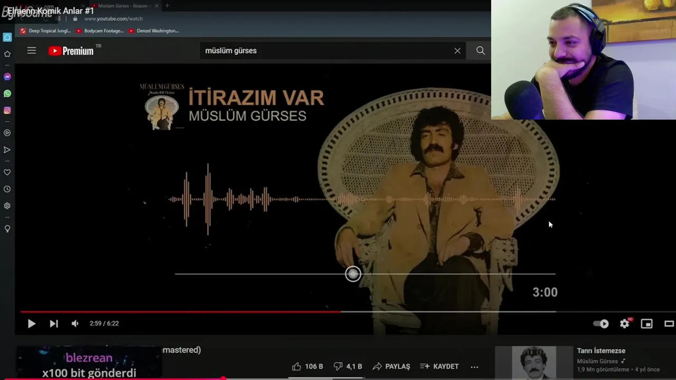Viewport: 676px width, 380px height.
Task: Open Instagram in browser sidebar
Action: (7, 110)
